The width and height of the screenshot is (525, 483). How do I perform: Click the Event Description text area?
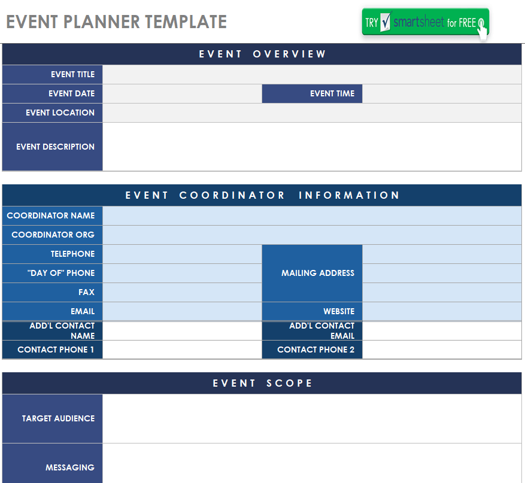[312, 147]
